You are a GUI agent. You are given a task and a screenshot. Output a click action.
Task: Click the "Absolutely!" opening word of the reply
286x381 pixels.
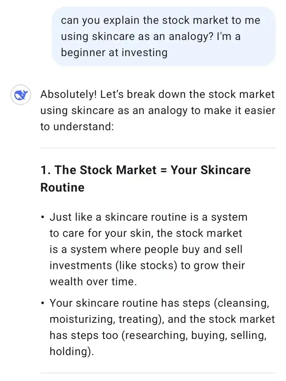(x=68, y=94)
